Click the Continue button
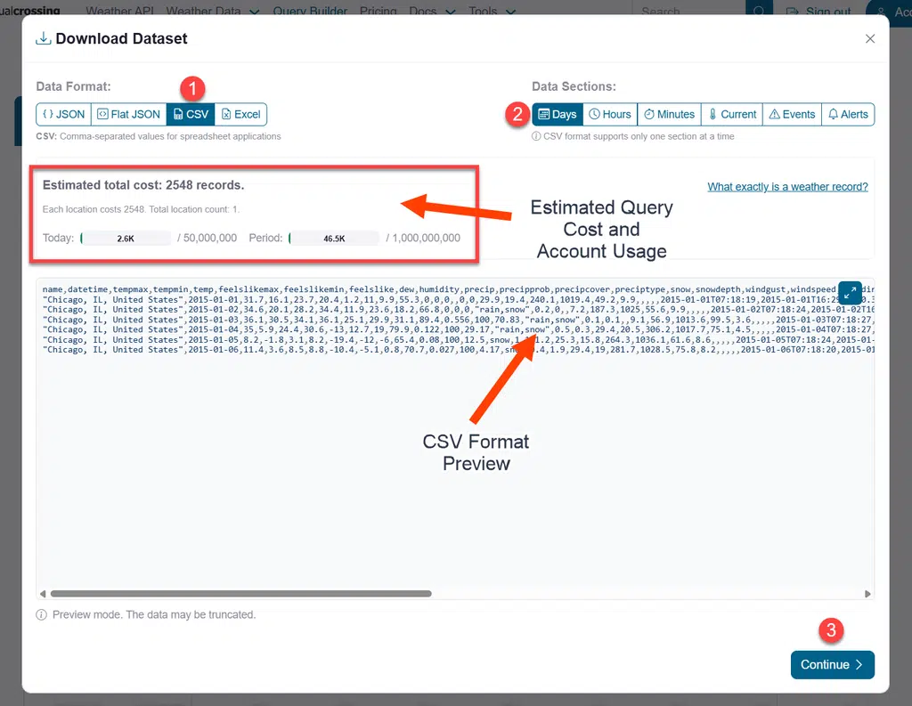912x706 pixels. point(833,665)
